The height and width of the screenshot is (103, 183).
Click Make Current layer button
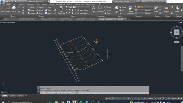(83, 10)
